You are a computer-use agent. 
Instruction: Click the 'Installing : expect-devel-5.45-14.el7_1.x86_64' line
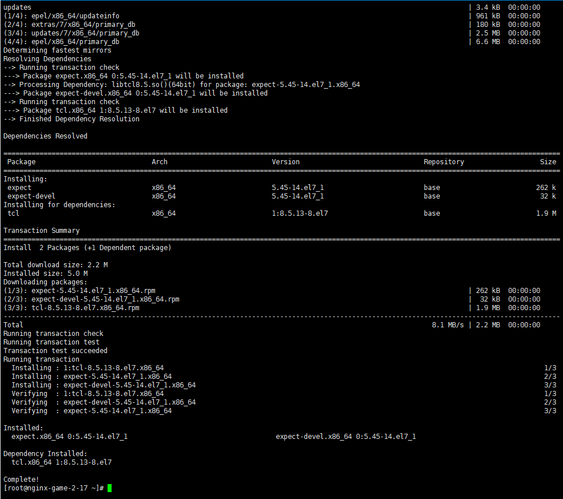click(x=104, y=385)
